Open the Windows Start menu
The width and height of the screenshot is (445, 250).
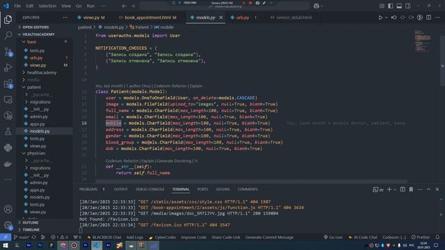tap(6, 245)
